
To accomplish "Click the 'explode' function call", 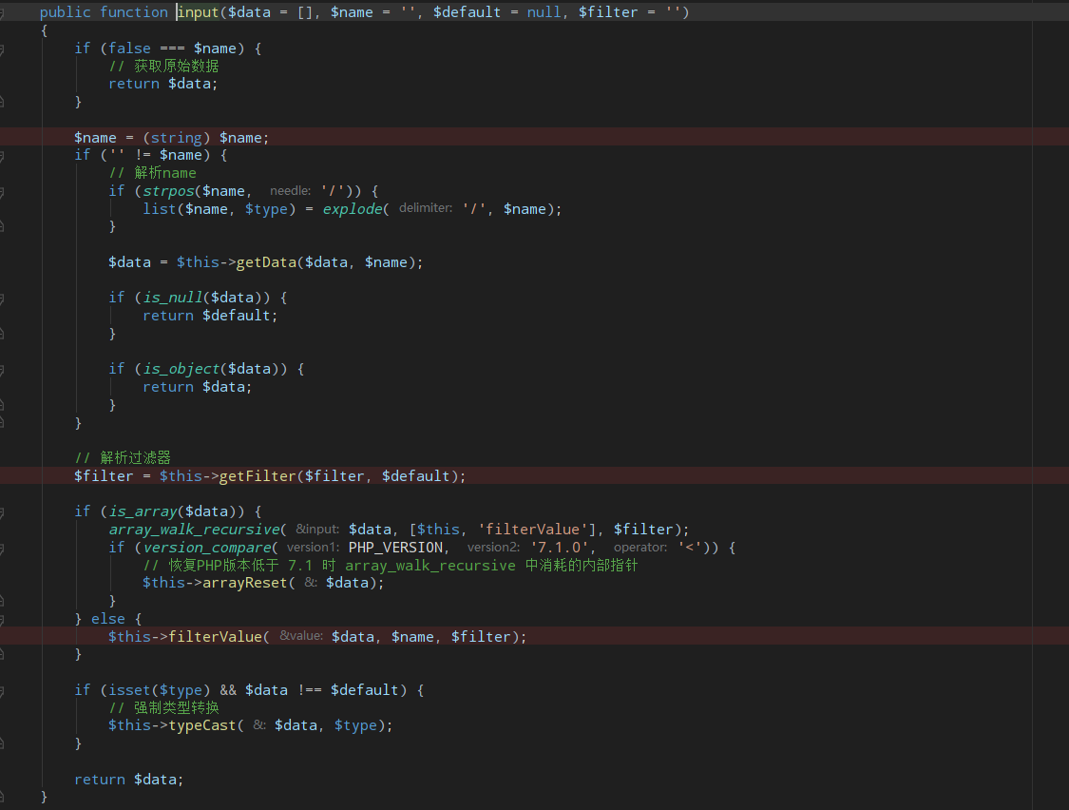I will click(x=352, y=209).
